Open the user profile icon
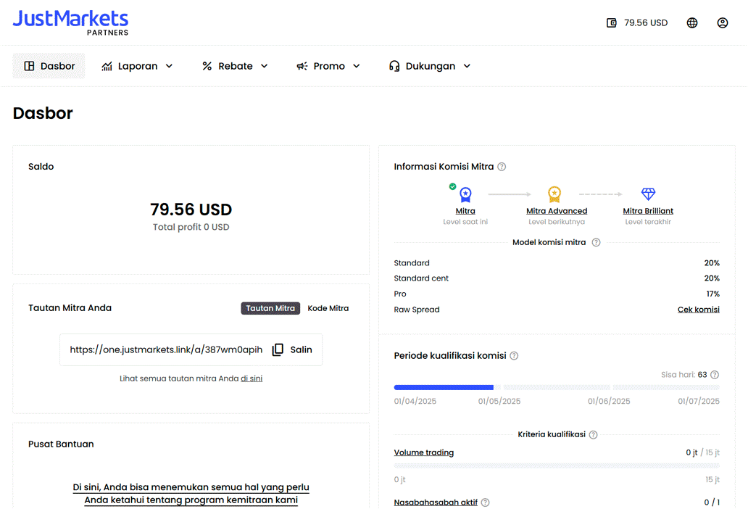 coord(722,23)
